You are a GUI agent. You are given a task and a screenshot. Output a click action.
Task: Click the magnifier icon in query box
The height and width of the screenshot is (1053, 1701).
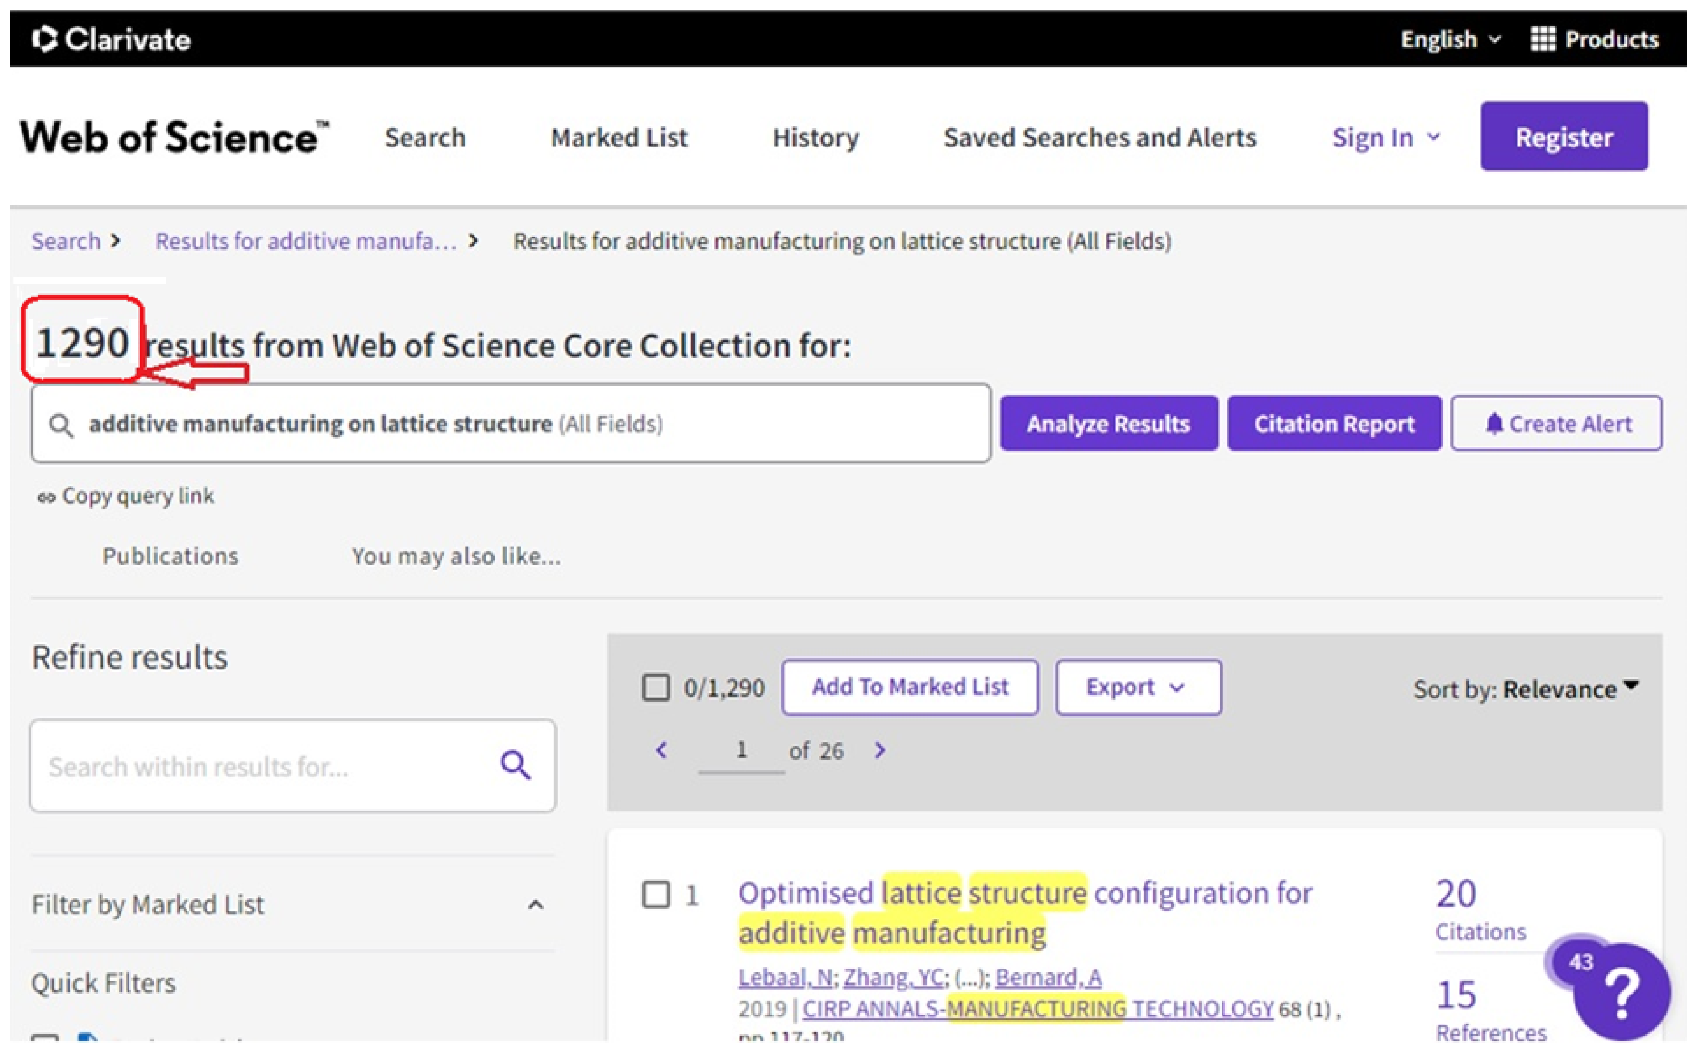point(61,425)
